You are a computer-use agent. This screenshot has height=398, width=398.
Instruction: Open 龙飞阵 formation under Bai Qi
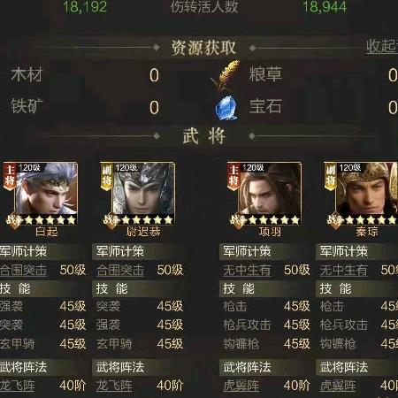pyautogui.click(x=17, y=386)
